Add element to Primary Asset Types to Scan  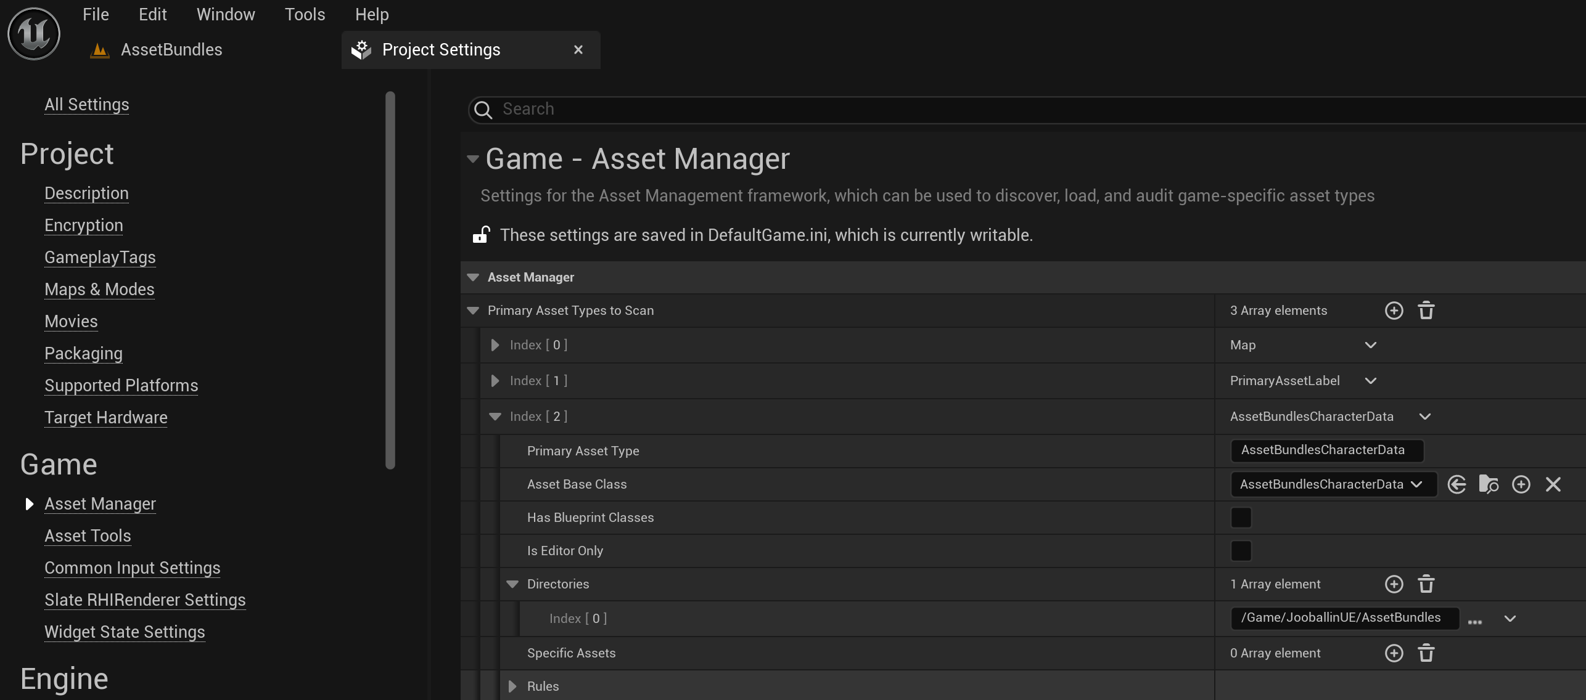[x=1394, y=310]
